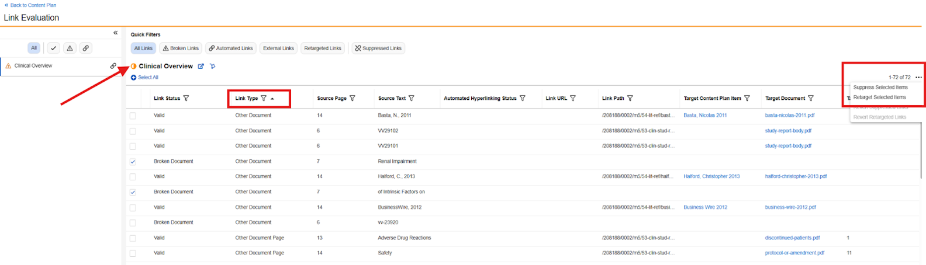The height and width of the screenshot is (265, 926).
Task: Open Clinical Overview in new window icon
Action: tap(201, 67)
